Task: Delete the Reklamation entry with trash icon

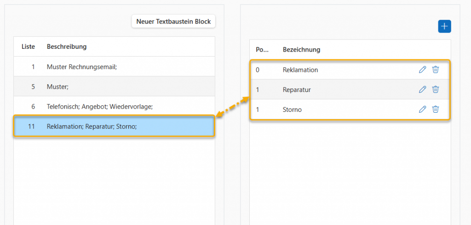Action: pyautogui.click(x=436, y=70)
